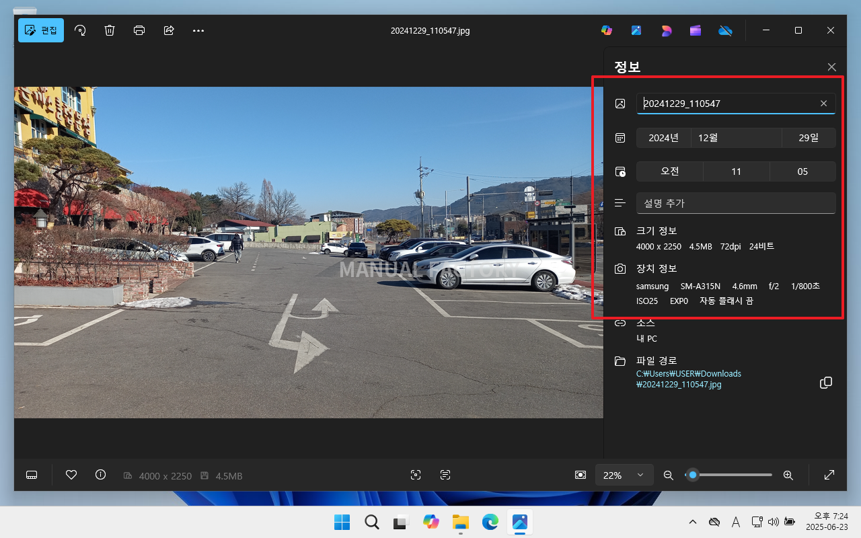Click the visual search scan icon
Viewport: 861px width, 538px height.
click(416, 475)
